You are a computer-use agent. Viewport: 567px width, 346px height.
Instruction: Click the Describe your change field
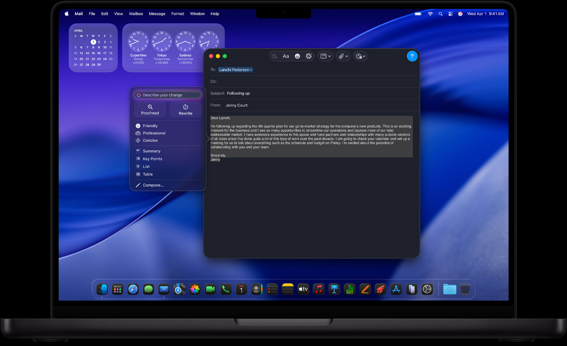coord(168,95)
